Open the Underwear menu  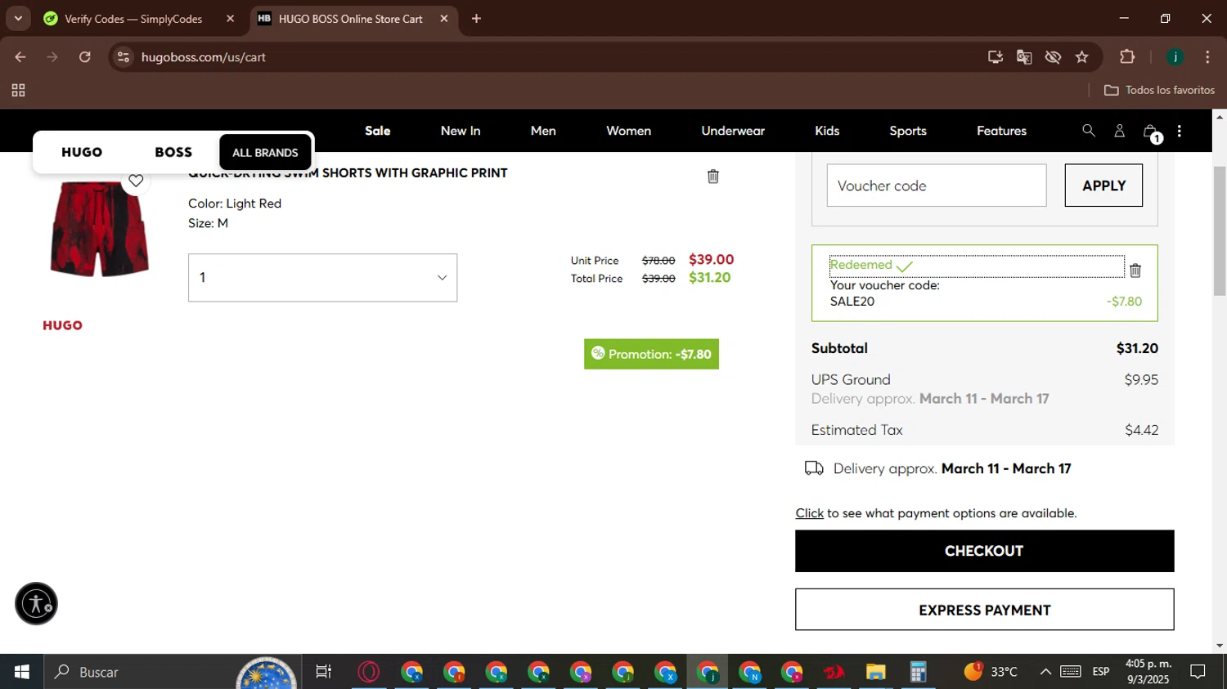tap(733, 131)
